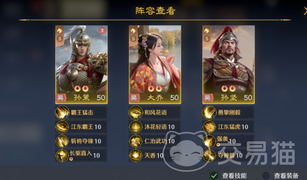Select the 江东霸王 skill icon
Image resolution: width=307 pixels, height=180 pixels.
[x=62, y=127]
